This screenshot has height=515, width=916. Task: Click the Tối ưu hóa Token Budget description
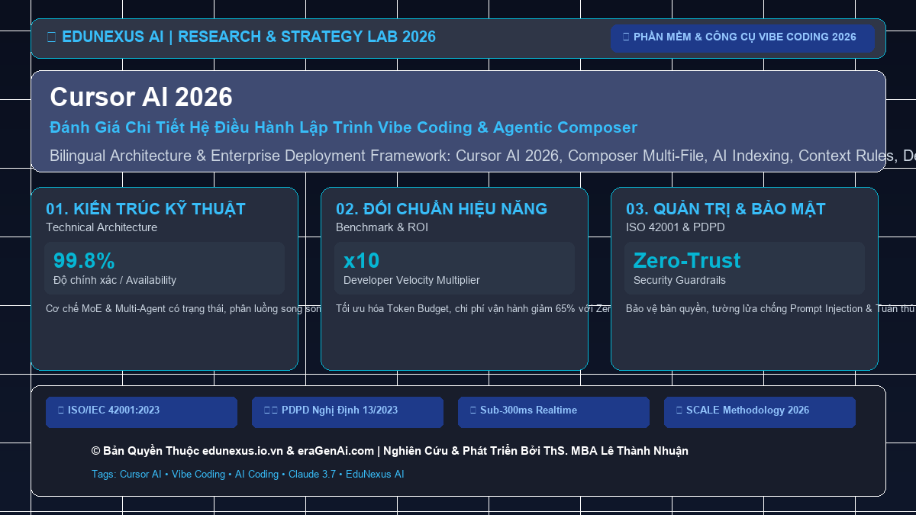(x=473, y=309)
